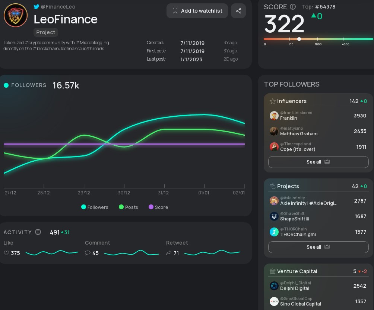Click the Comment bubble icon
The width and height of the screenshot is (374, 310).
click(x=88, y=253)
